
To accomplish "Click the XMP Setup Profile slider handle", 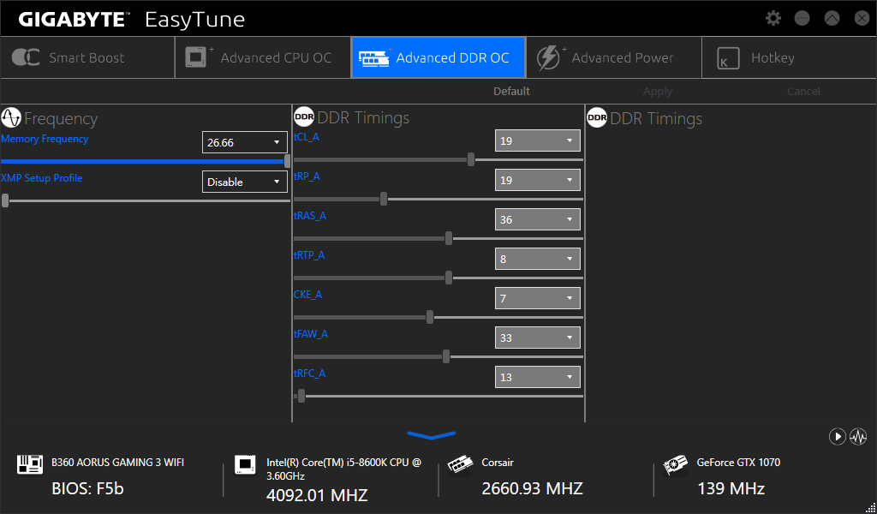I will coord(5,200).
